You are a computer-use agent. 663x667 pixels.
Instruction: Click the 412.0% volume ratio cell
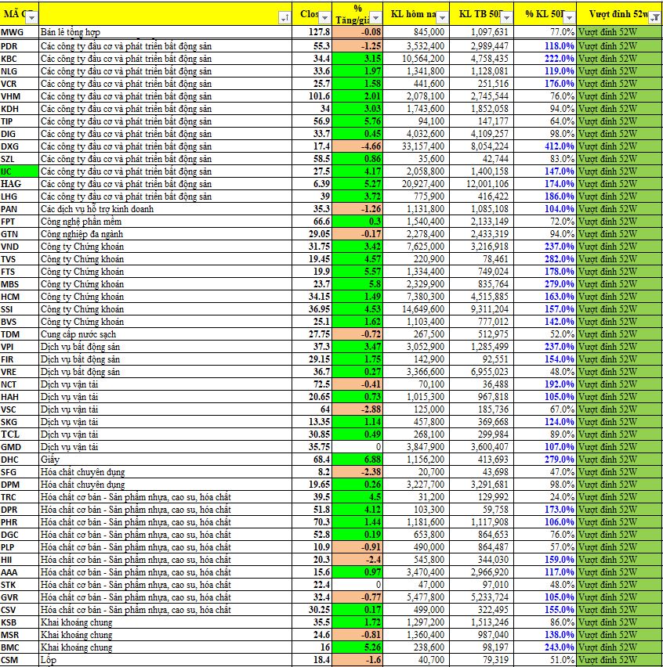545,146
